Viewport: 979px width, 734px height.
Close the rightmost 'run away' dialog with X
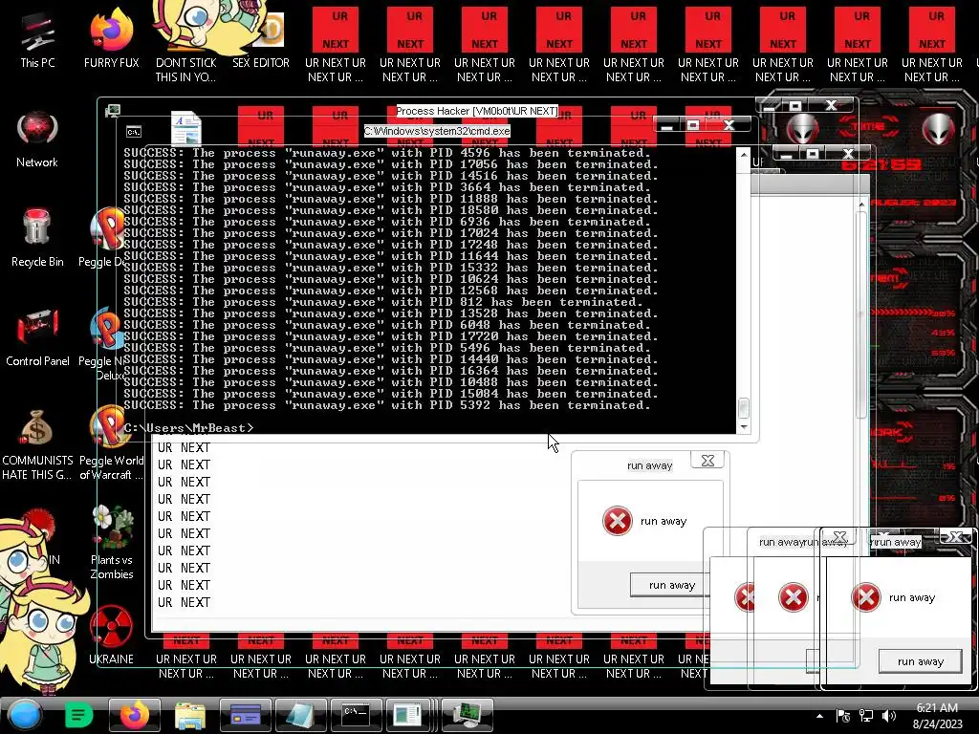pos(956,537)
